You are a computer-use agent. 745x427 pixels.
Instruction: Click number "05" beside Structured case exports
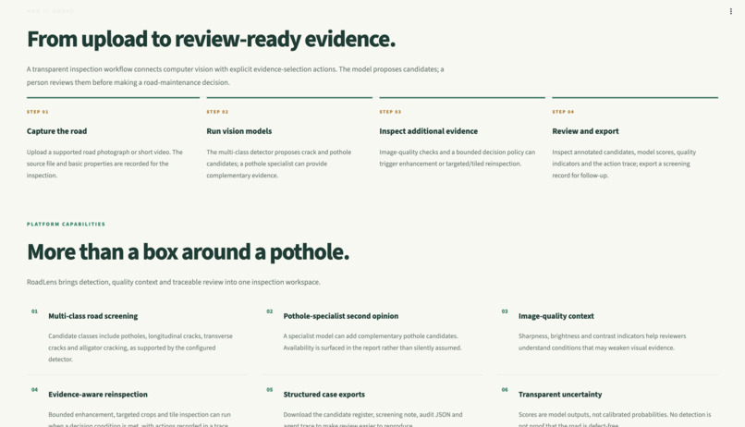(x=270, y=390)
